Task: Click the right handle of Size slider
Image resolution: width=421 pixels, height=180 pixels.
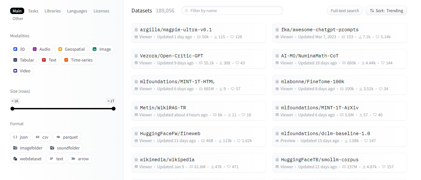Action: coord(114,109)
